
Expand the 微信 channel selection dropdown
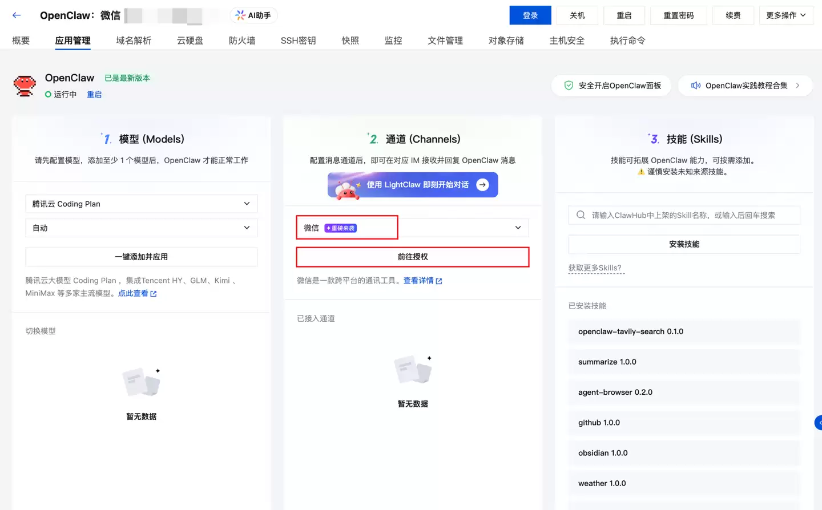517,227
